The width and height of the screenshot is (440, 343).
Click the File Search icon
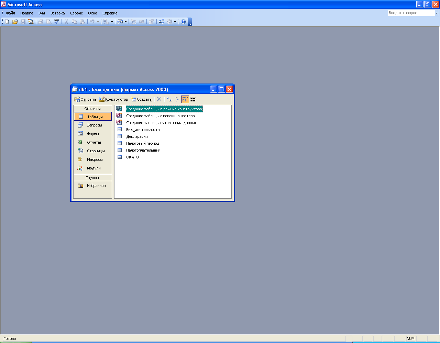[x=31, y=22]
